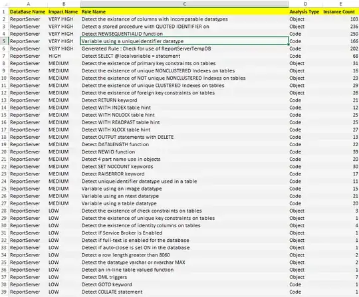Select row header 39
Viewport: 359px width, 297px height.
tap(4, 292)
